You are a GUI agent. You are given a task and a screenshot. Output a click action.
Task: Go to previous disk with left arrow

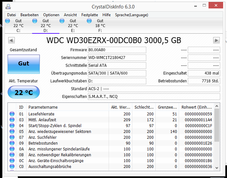[x=11, y=41]
